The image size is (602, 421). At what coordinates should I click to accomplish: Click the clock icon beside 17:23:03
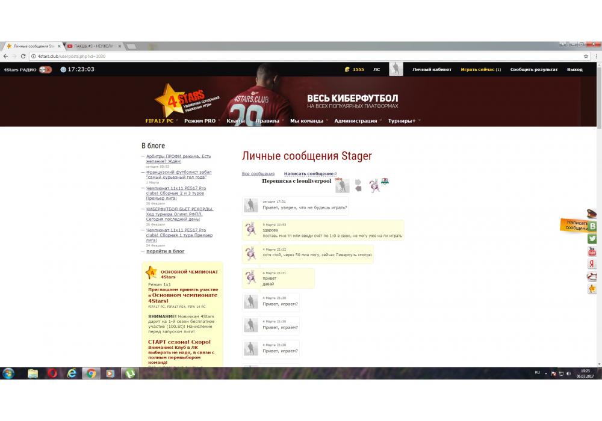point(63,69)
